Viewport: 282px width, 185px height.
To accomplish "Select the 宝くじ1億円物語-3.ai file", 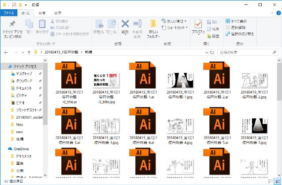I will pyautogui.click(x=70, y=126).
